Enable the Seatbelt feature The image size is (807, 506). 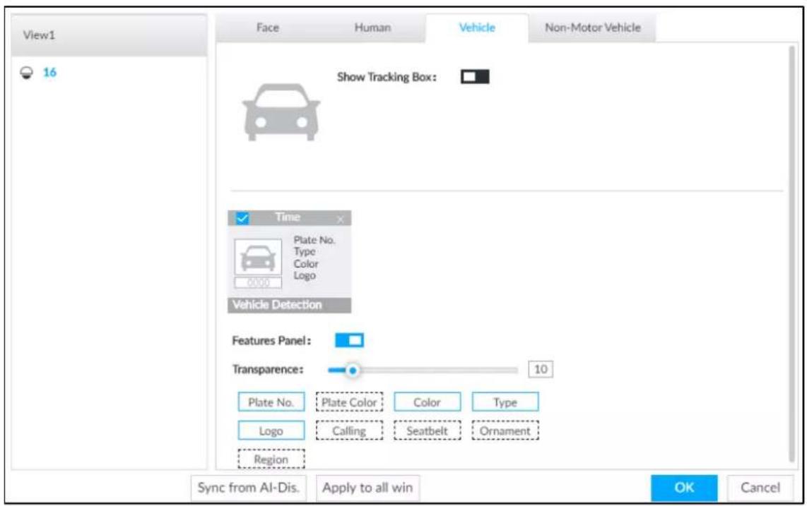(428, 431)
